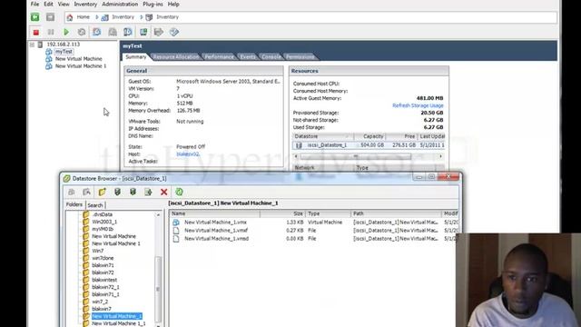Click the red Power Off toolbar icon
Viewport: 581px width, 327px height.
click(x=36, y=33)
